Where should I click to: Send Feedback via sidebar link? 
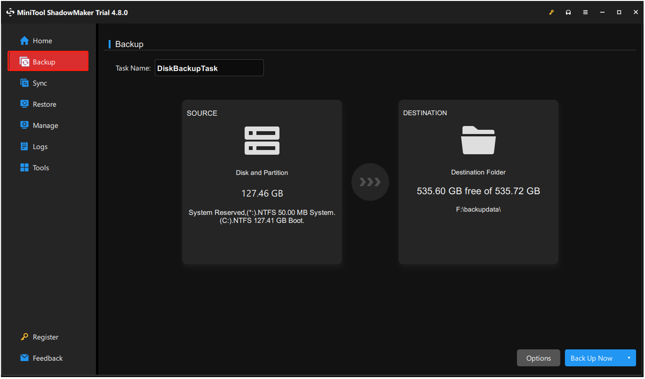click(47, 358)
